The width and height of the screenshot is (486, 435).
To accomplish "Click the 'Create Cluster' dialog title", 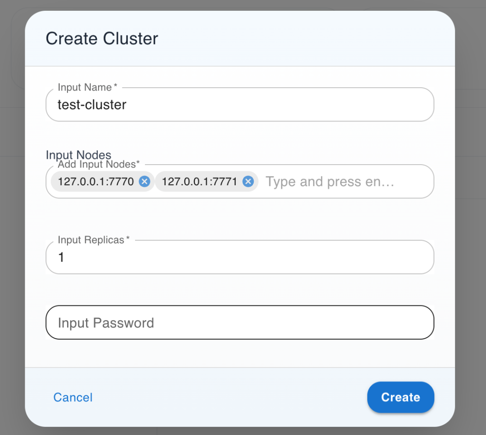I will [x=102, y=38].
